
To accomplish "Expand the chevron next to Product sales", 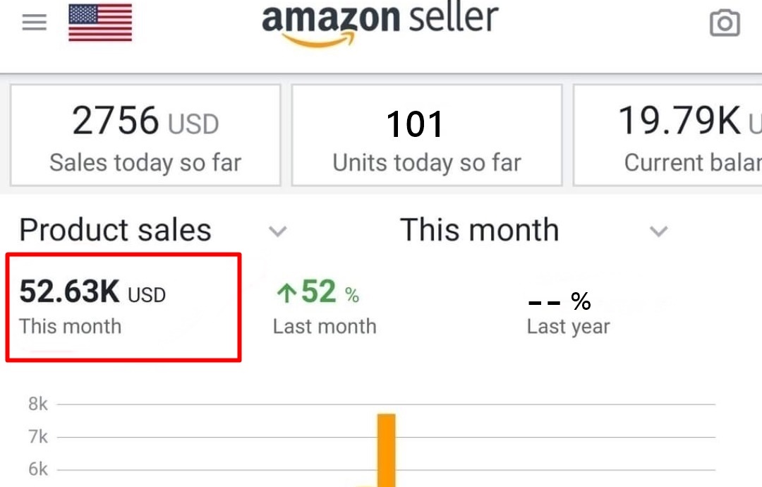I will (278, 232).
